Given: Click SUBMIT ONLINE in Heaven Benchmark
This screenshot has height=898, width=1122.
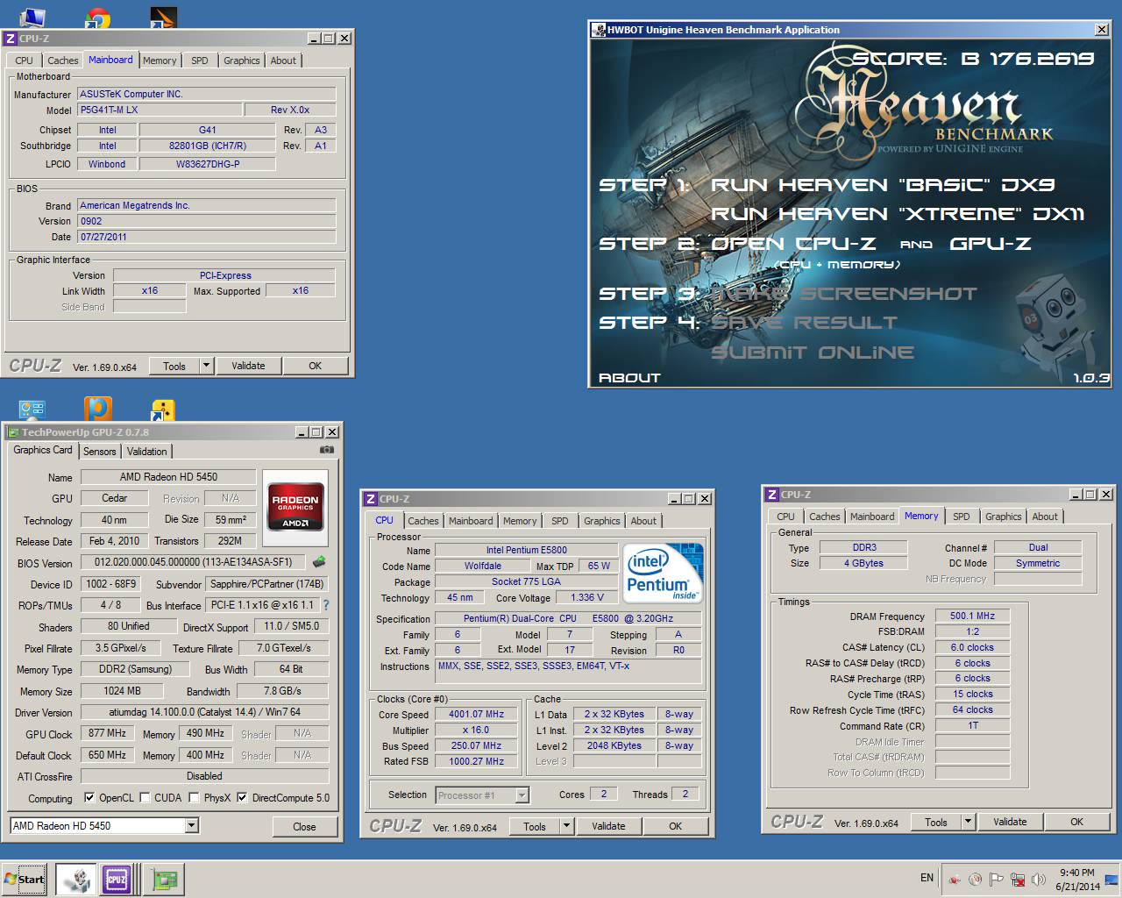Looking at the screenshot, I should [813, 353].
